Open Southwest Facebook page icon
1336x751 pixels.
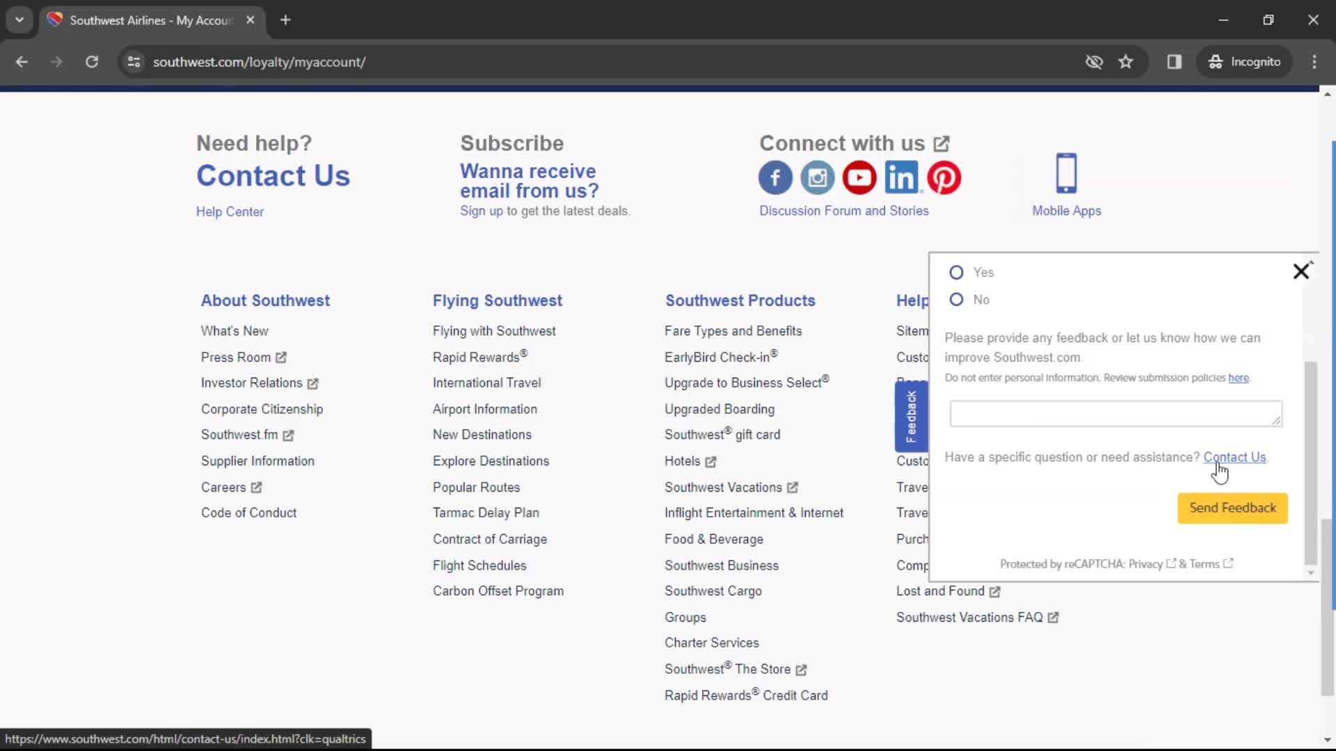pos(775,177)
